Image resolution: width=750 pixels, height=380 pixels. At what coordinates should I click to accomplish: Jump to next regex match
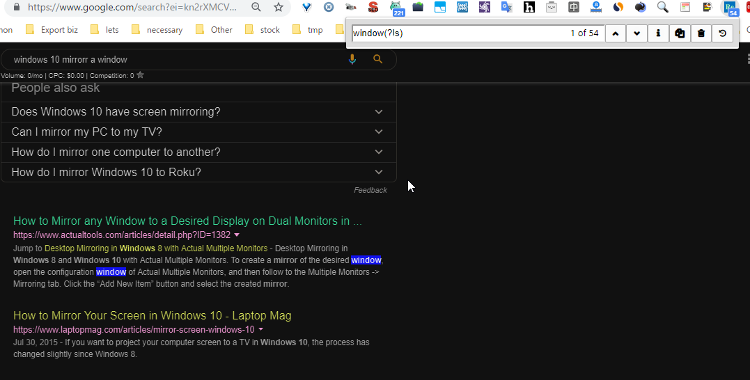(636, 33)
